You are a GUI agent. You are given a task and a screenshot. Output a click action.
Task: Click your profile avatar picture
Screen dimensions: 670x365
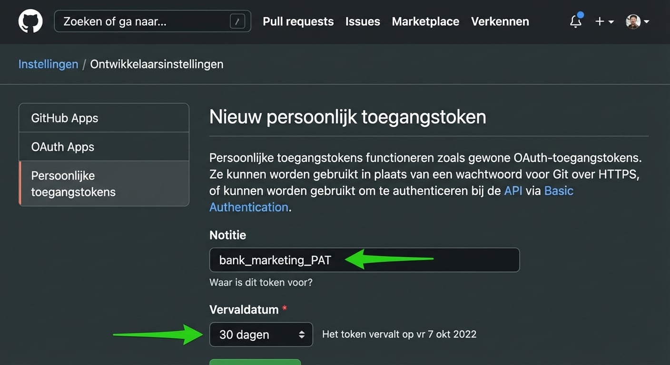tap(633, 21)
